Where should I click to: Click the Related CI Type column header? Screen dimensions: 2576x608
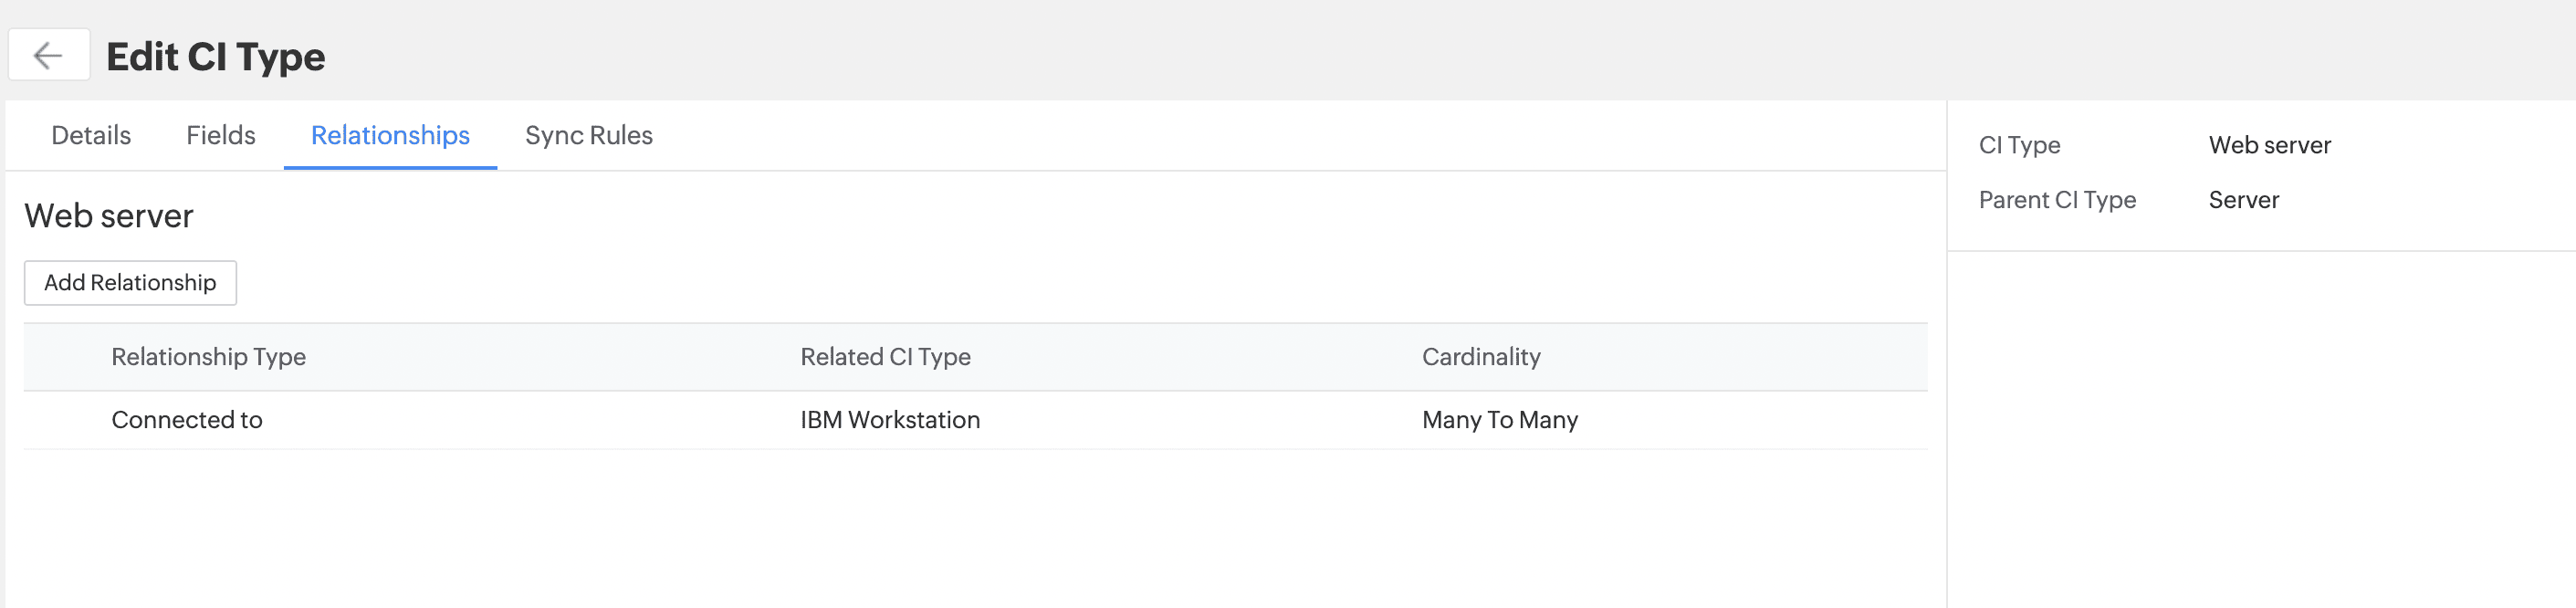click(x=885, y=357)
